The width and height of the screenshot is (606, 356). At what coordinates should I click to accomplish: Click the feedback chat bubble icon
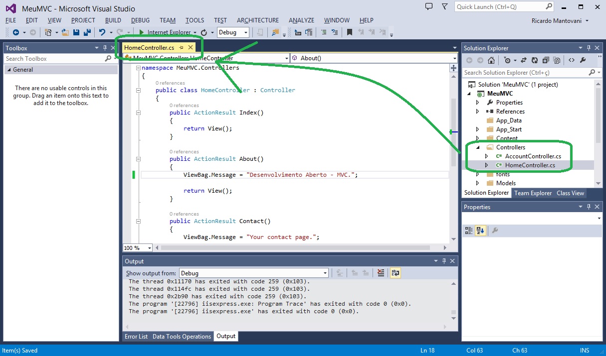[429, 6]
